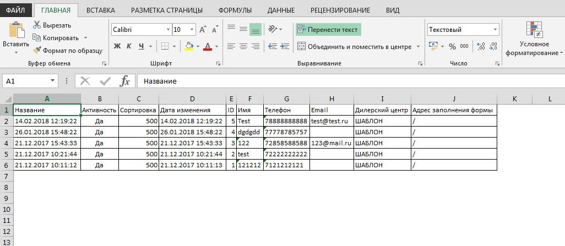Screen dimensions: 565x246
Task: Toggle Wrap Text (Перенести текст)
Action: [x=328, y=30]
